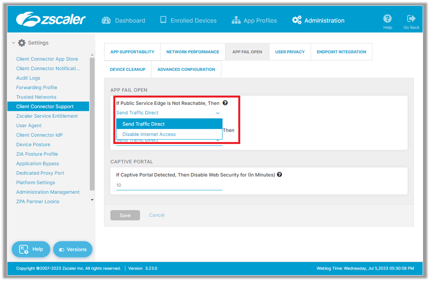Open Audit Logs page
The height and width of the screenshot is (281, 430).
point(28,78)
